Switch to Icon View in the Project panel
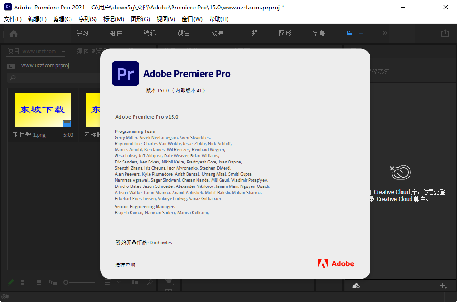This screenshot has height=302, width=457. click(x=39, y=282)
